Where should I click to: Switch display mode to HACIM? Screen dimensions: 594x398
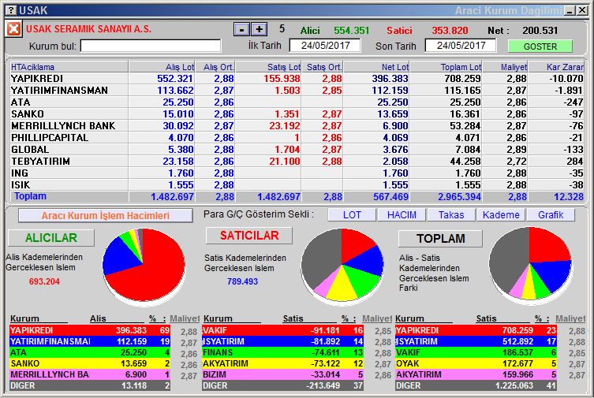[402, 215]
